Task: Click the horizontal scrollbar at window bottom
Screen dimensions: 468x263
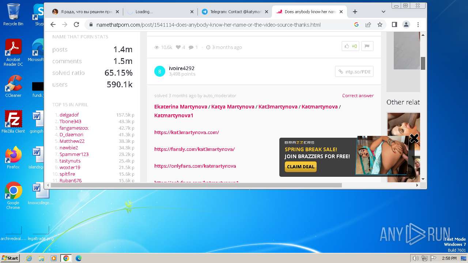Action: point(196,185)
